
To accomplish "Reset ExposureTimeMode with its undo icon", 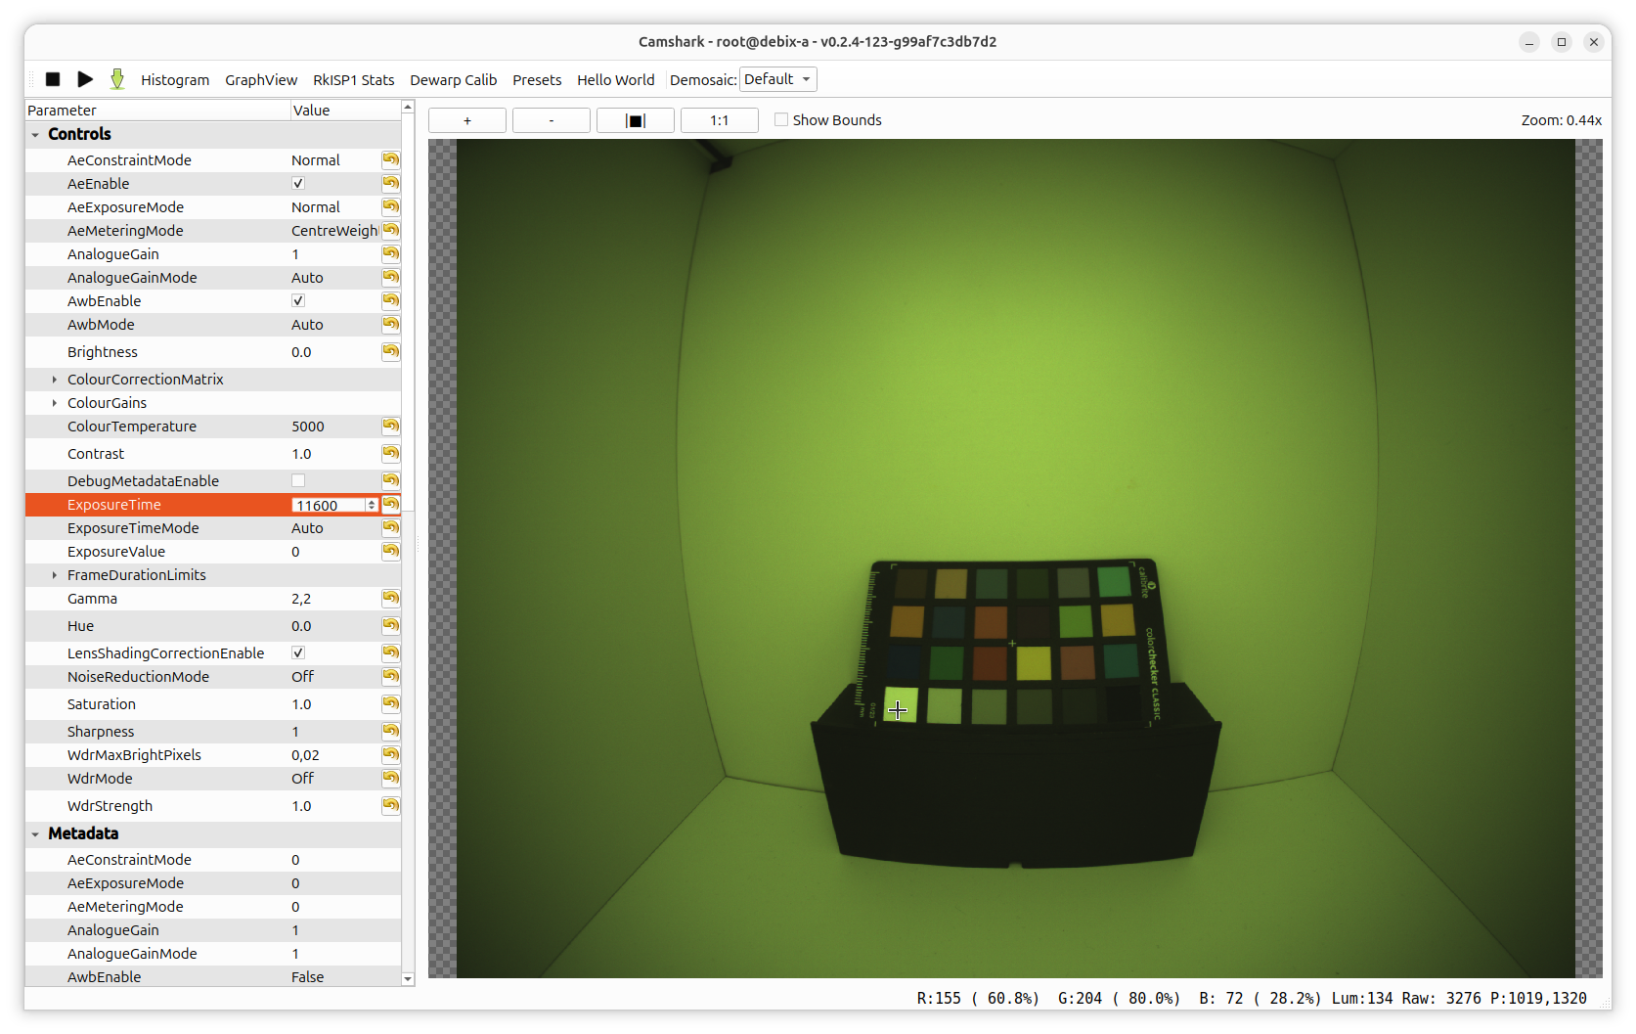I will click(x=391, y=527).
